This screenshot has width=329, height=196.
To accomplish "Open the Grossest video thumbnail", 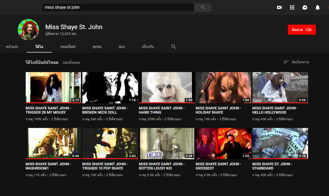I will click(x=224, y=144).
